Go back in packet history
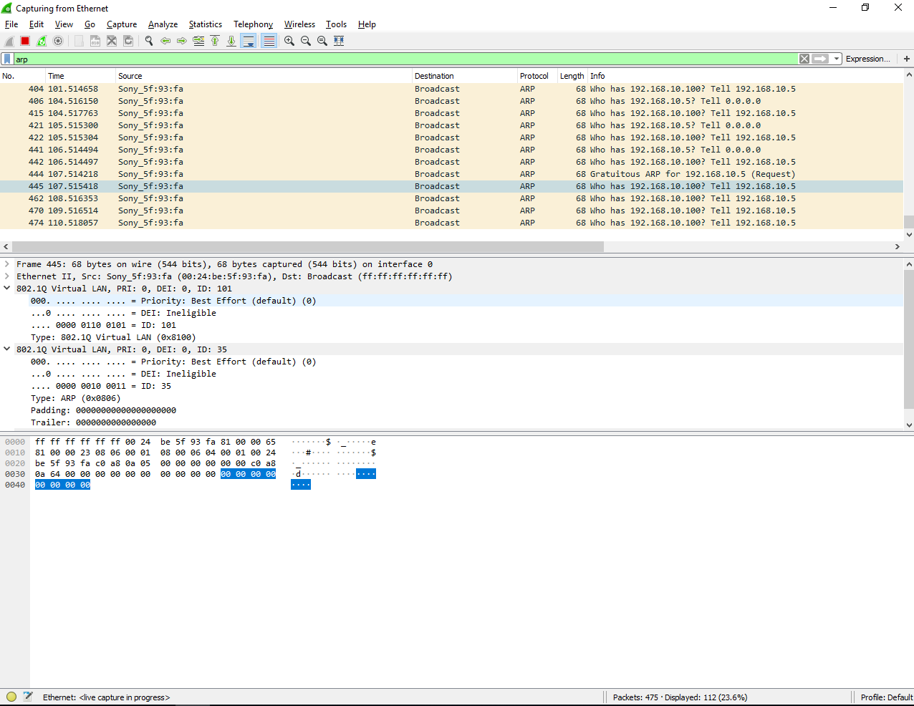 (x=165, y=41)
